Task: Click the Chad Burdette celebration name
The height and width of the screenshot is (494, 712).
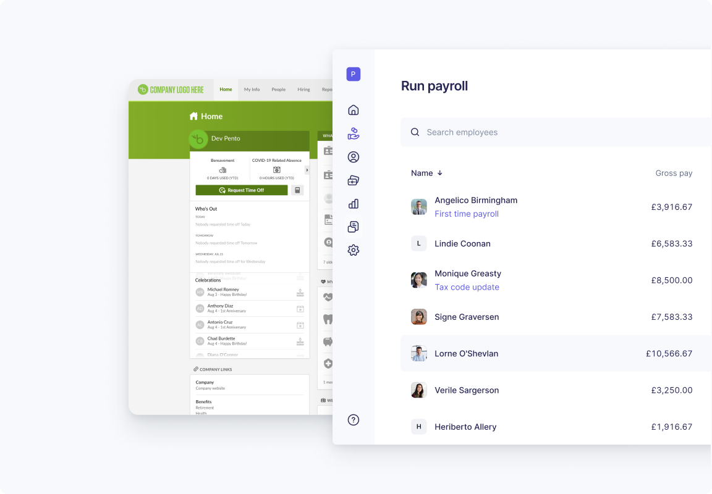Action: point(221,338)
